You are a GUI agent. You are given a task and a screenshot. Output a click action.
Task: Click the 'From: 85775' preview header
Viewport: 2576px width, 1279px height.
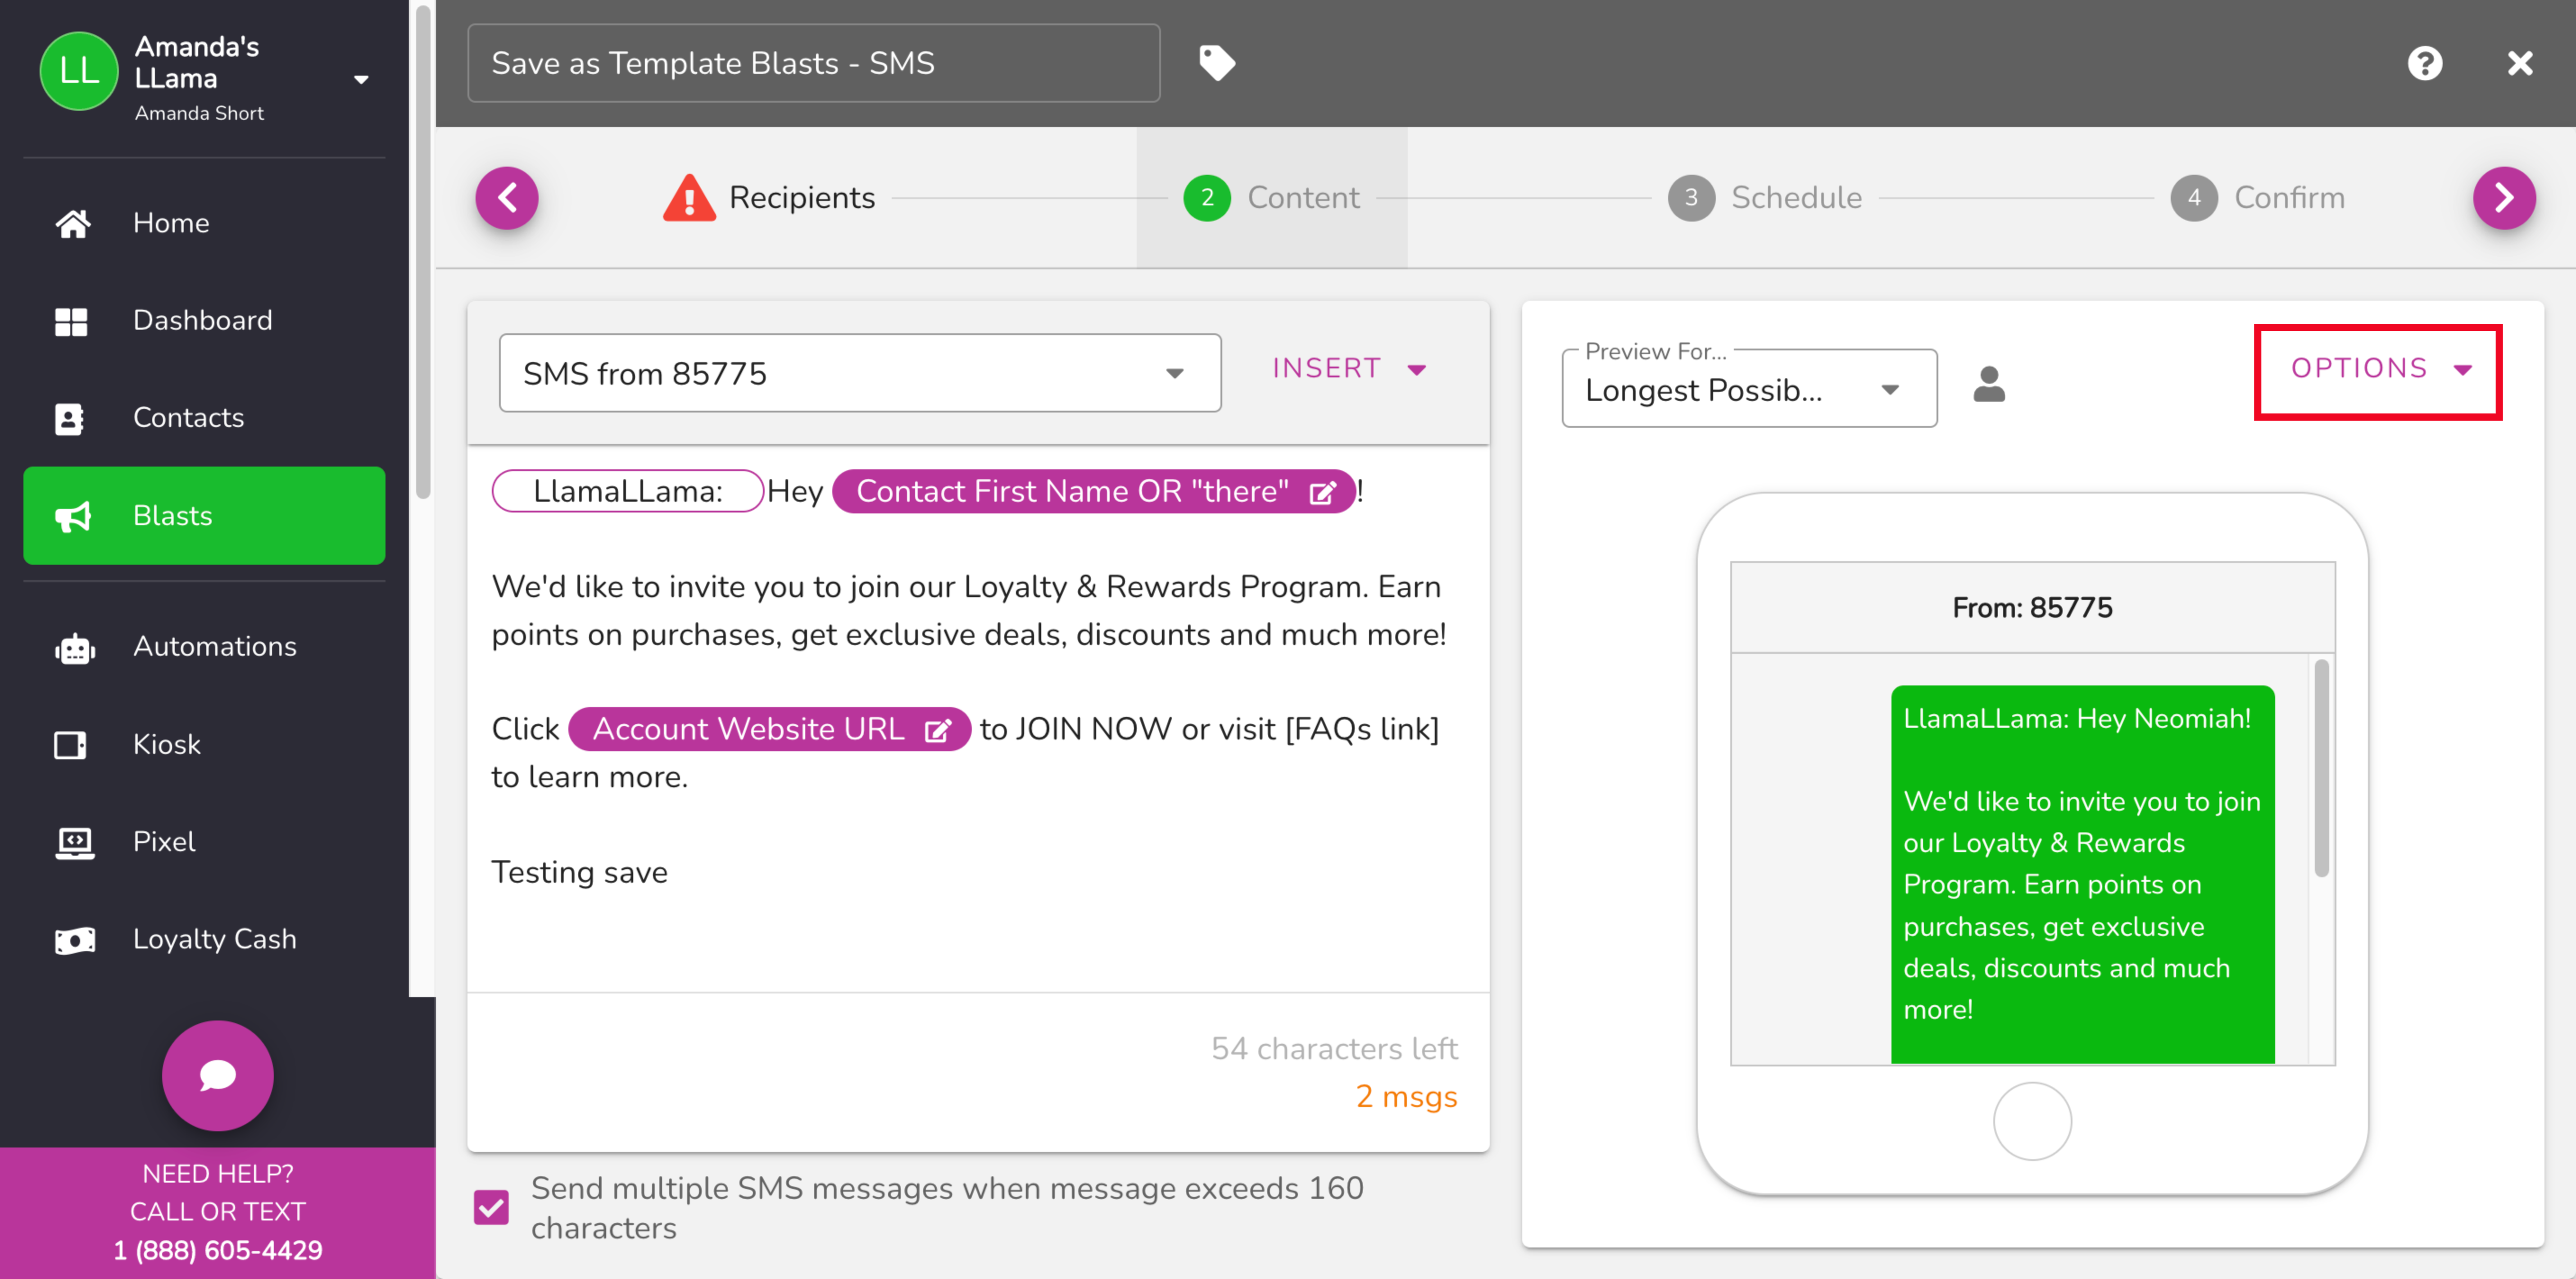2032,608
